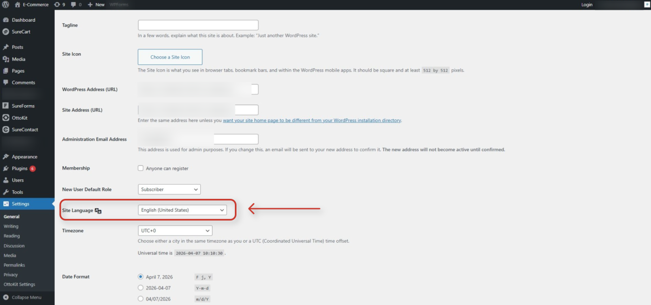
Task: Click the Collapse Menu arrow icon
Action: click(x=5, y=297)
